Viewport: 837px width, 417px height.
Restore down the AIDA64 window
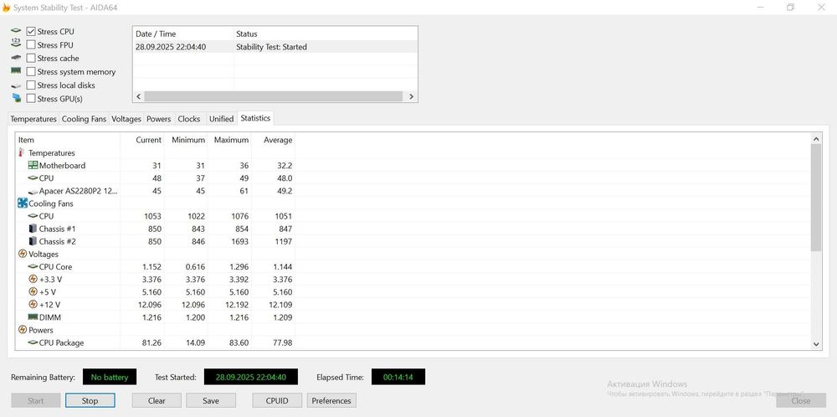coord(791,8)
